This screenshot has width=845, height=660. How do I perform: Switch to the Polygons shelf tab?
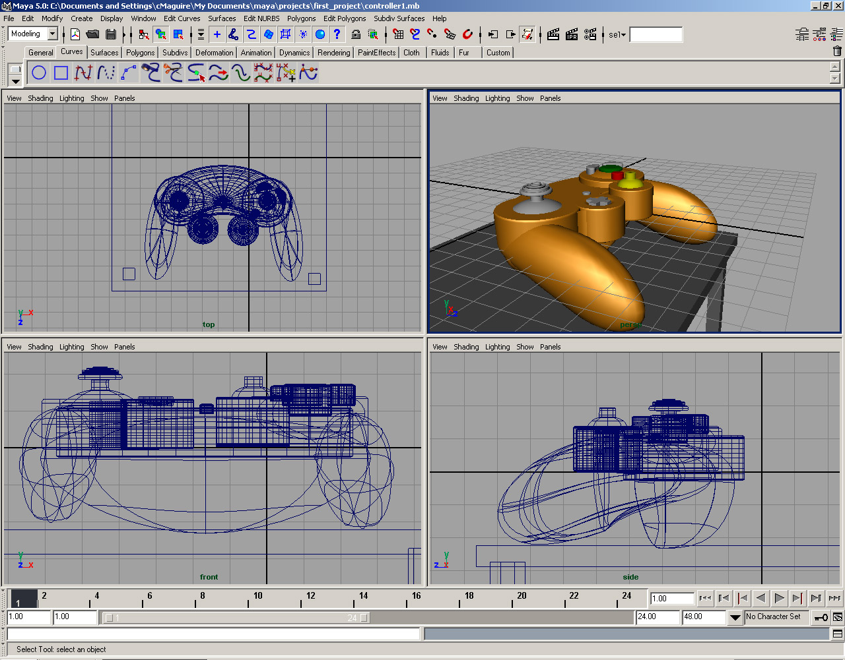pyautogui.click(x=140, y=53)
